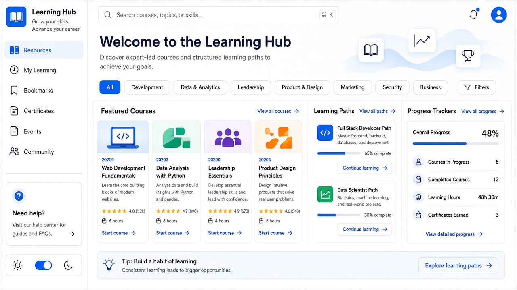Select the Marketing category filter
The height and width of the screenshot is (290, 517).
pos(353,87)
